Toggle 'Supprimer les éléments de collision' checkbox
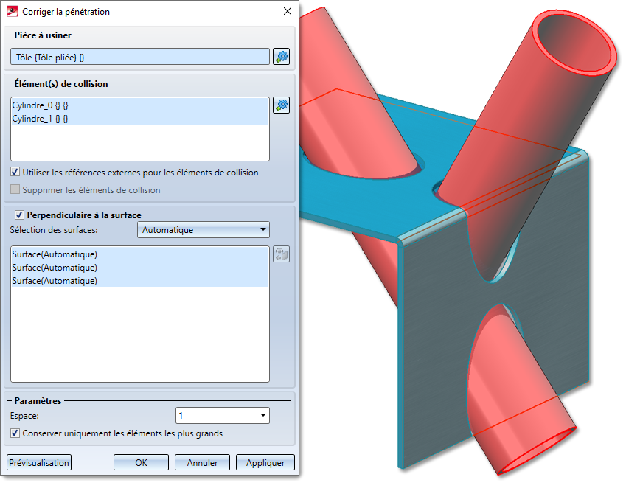Image resolution: width=626 pixels, height=491 pixels. point(15,189)
